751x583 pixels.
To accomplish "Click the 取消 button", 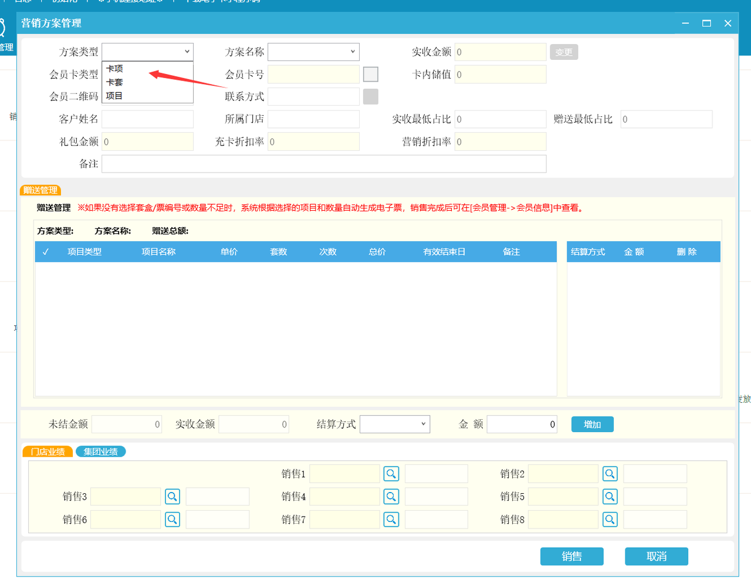I will [x=656, y=557].
